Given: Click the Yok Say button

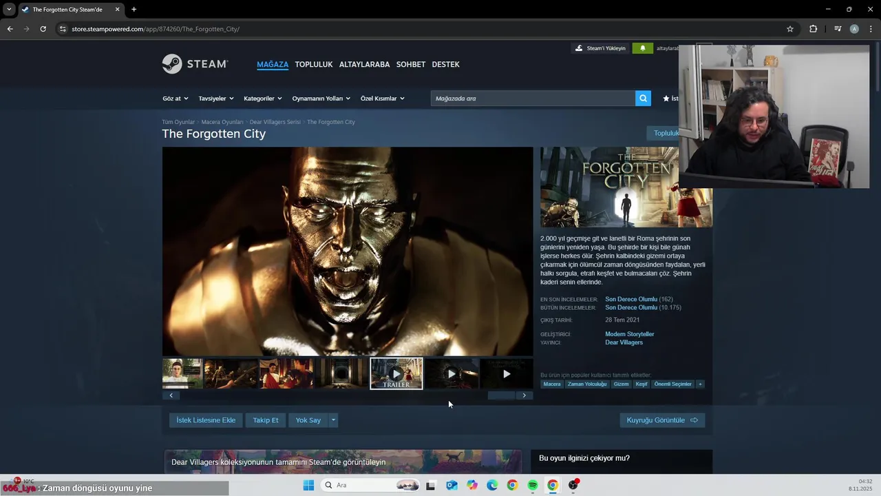Looking at the screenshot, I should [x=308, y=420].
